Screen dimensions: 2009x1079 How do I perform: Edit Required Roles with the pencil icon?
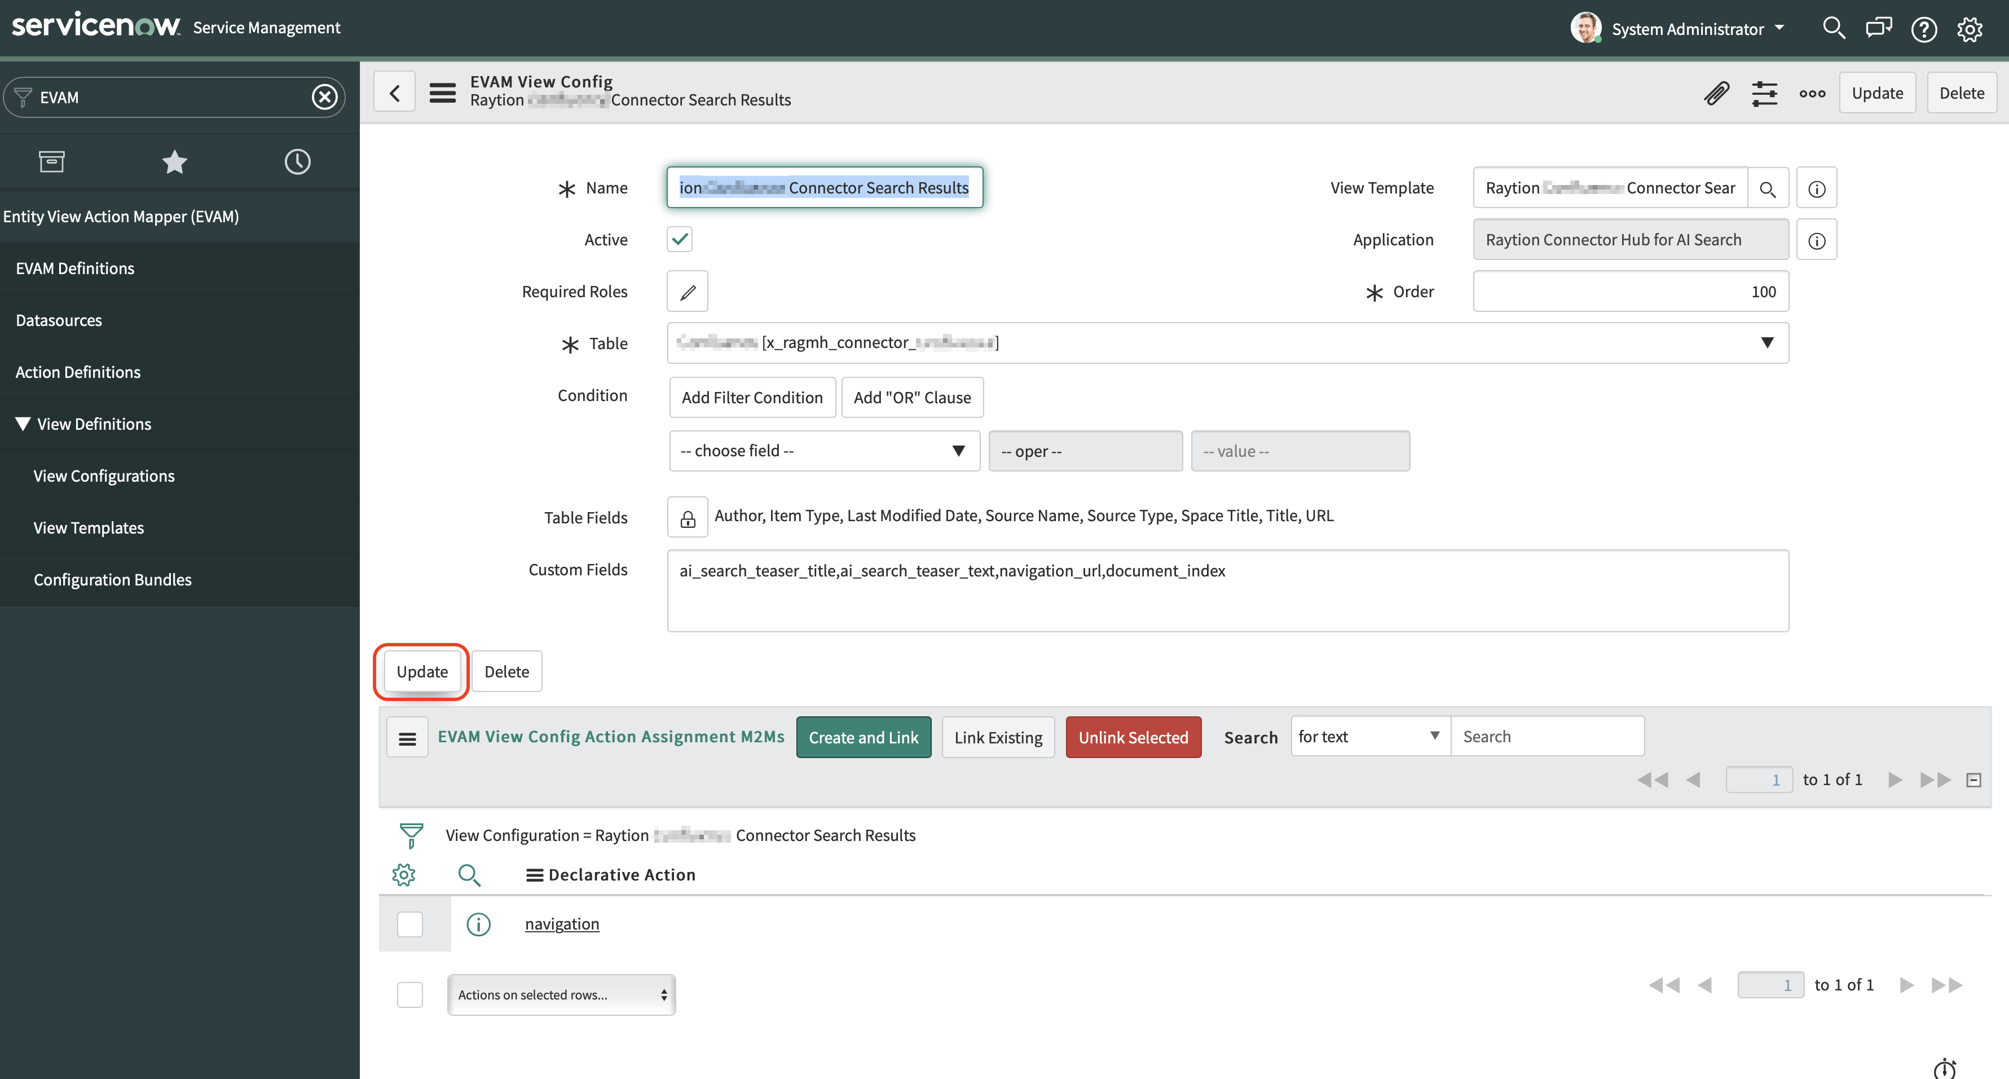(x=687, y=291)
